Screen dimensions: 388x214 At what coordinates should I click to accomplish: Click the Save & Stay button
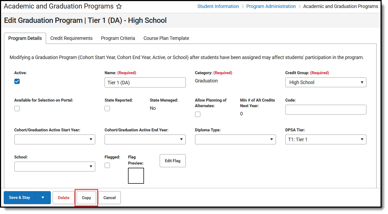19,198
